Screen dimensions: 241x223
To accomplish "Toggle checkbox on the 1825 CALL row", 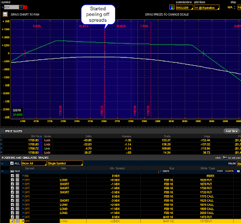I will tap(13, 201).
